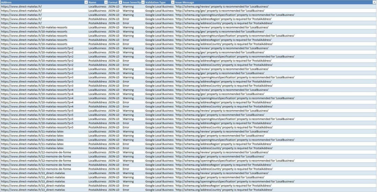Expand the Validation Type filter dropdown
Screen dimensions: 377x192
point(172,2)
